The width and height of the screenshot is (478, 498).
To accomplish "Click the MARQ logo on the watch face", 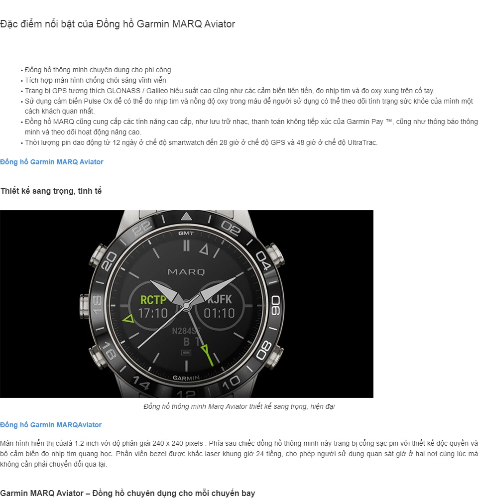I will 186,272.
